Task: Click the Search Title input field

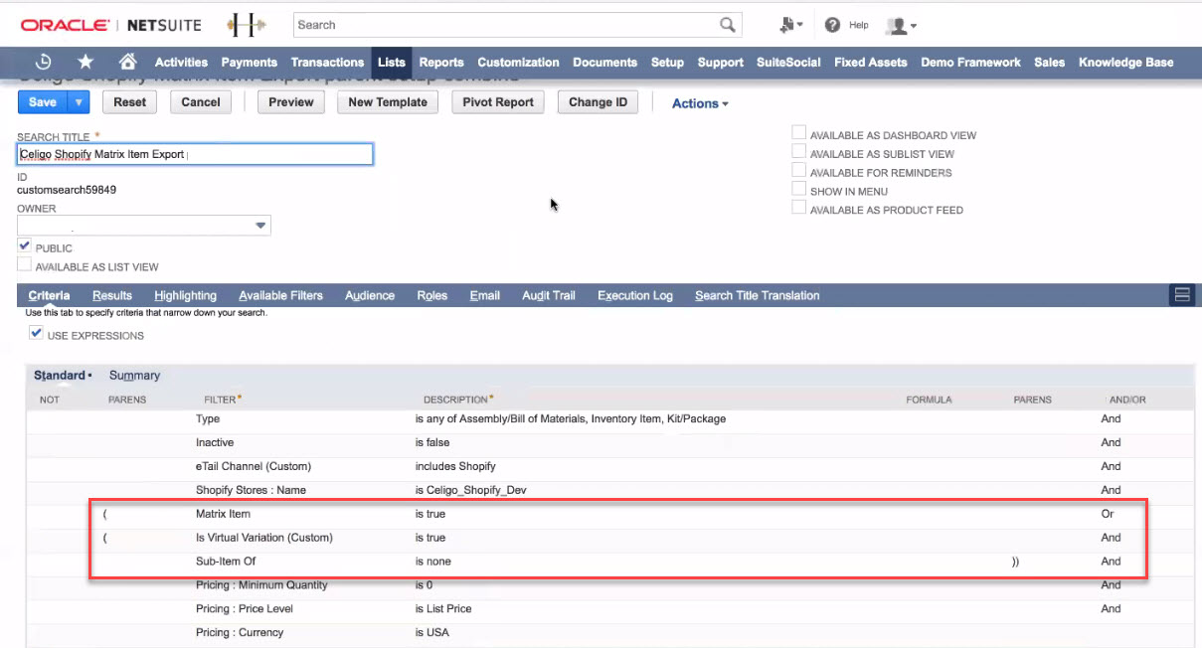Action: [195, 154]
